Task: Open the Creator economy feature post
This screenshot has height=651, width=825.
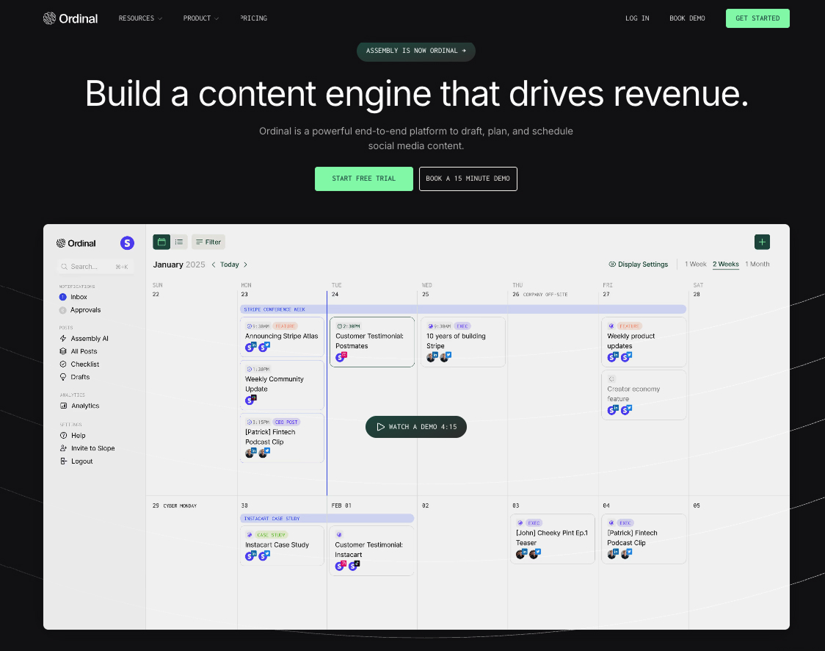Action: [x=644, y=395]
